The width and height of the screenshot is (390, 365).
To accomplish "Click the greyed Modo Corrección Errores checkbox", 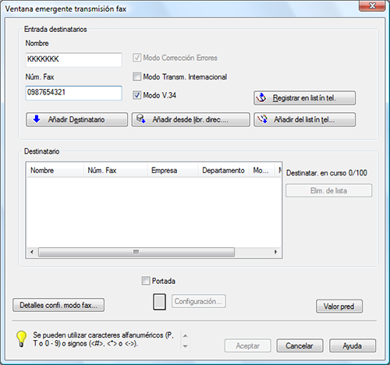I will click(136, 58).
